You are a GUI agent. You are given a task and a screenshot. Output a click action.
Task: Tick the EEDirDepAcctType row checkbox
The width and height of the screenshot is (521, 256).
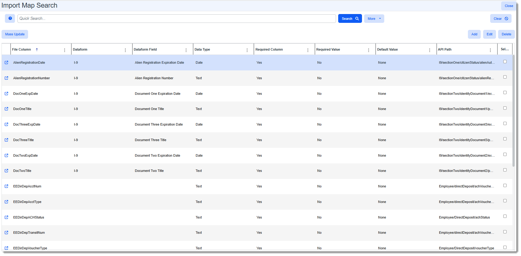pyautogui.click(x=505, y=201)
